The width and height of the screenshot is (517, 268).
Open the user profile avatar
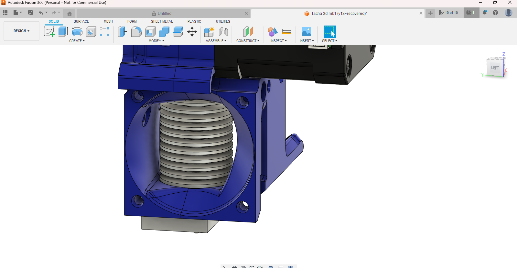tap(509, 13)
